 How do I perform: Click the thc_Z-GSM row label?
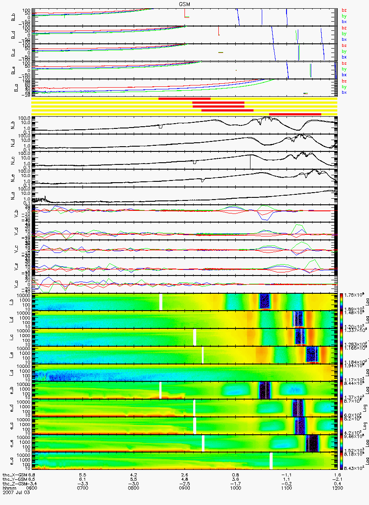[14, 484]
